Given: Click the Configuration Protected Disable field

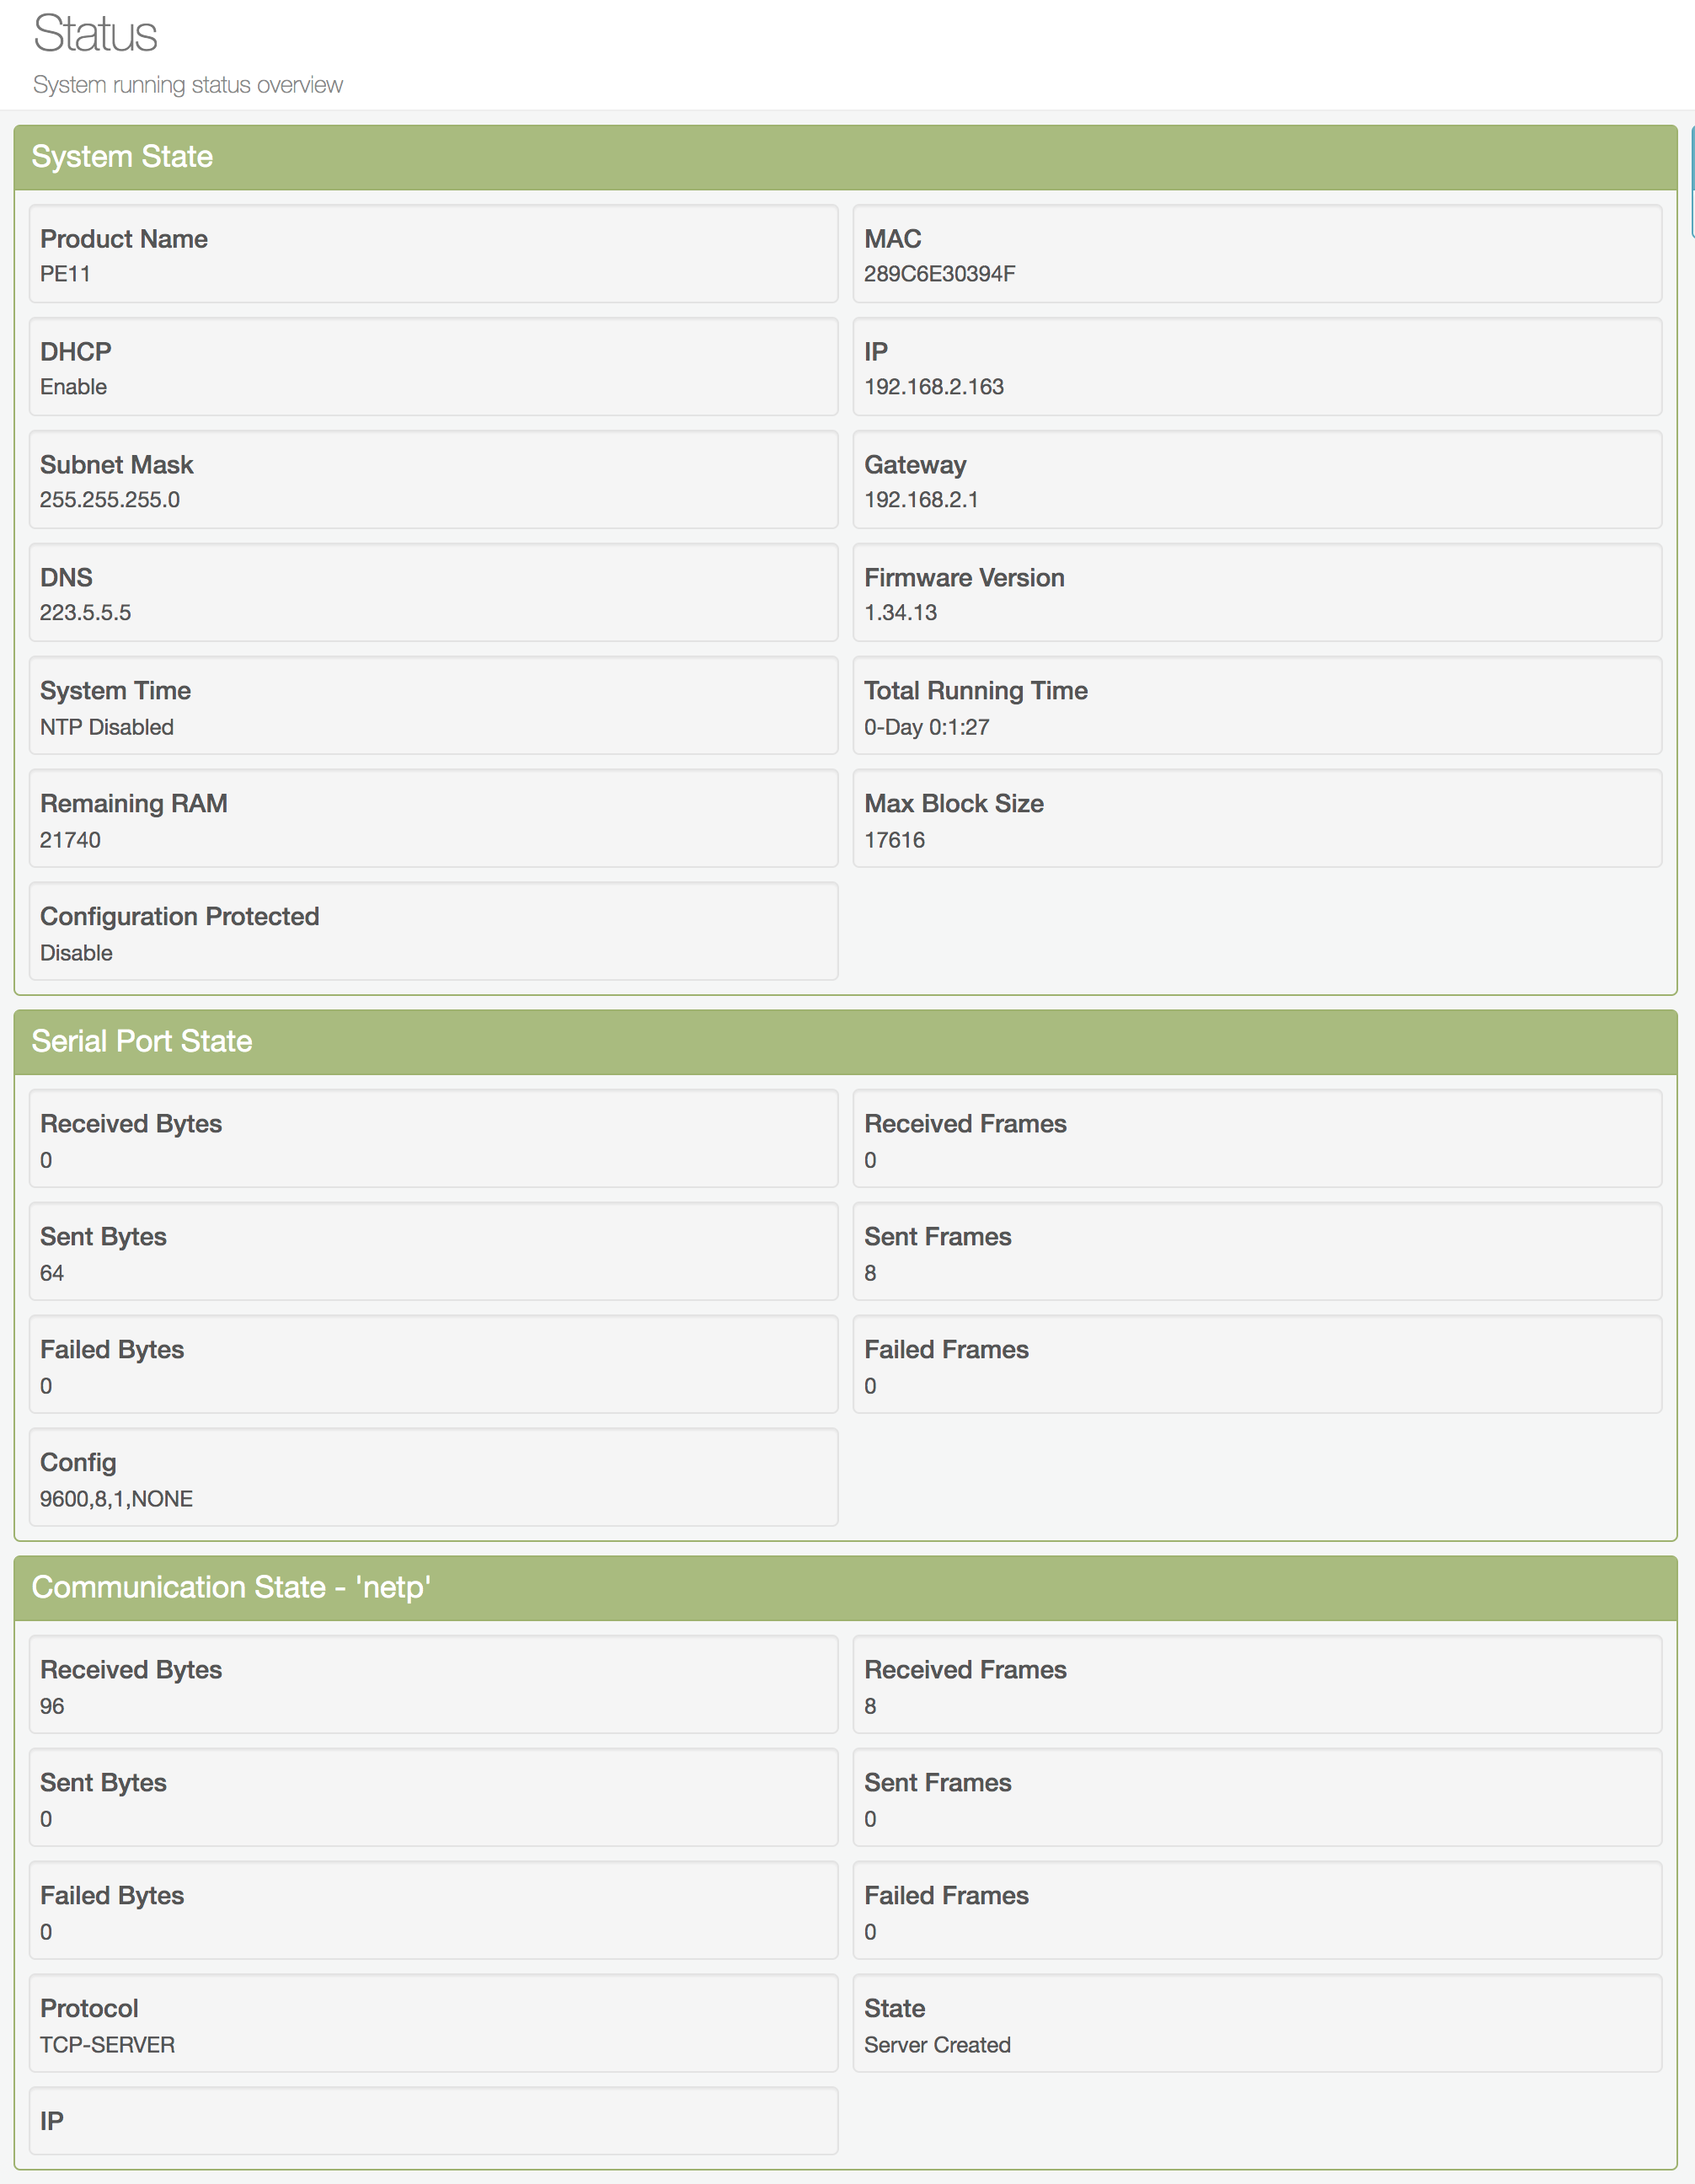Looking at the screenshot, I should click(433, 932).
